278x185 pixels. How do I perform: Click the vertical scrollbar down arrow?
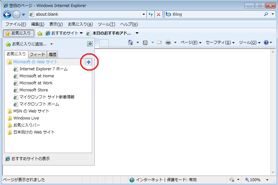click(273, 173)
